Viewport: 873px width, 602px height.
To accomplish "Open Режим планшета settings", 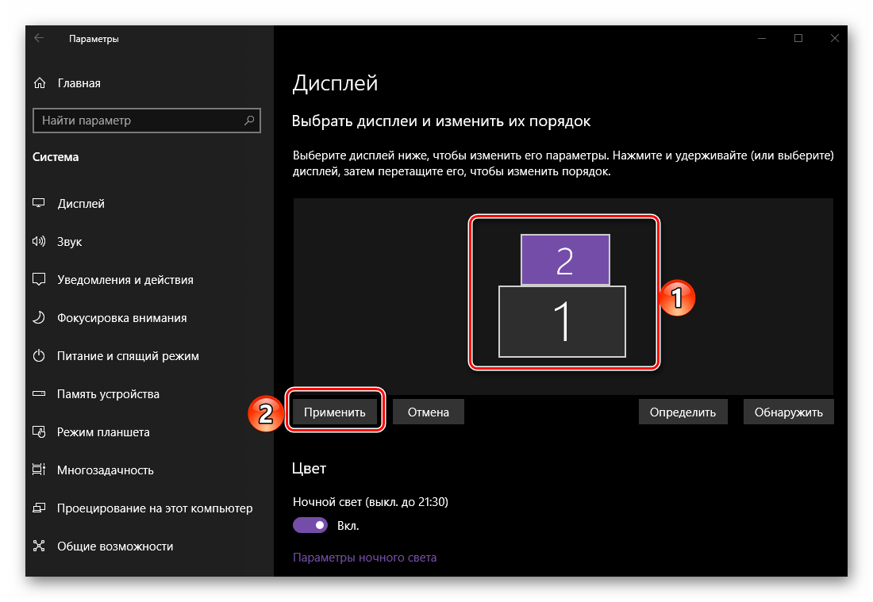I will coord(103,432).
